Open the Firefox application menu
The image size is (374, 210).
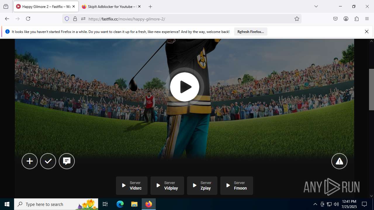(x=367, y=19)
